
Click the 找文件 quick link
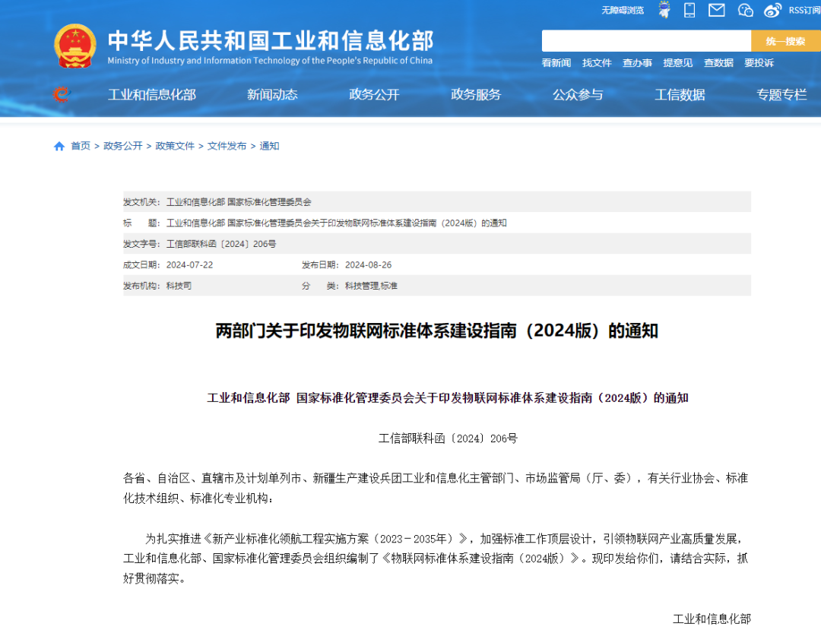point(597,63)
